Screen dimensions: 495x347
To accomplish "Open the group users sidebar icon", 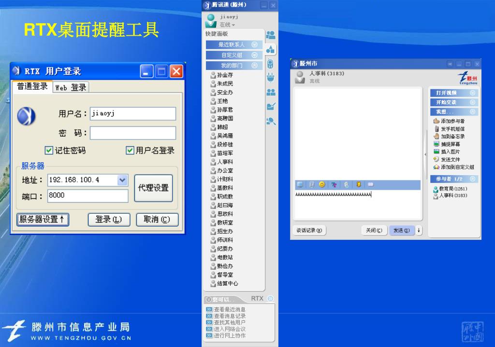I will [271, 92].
